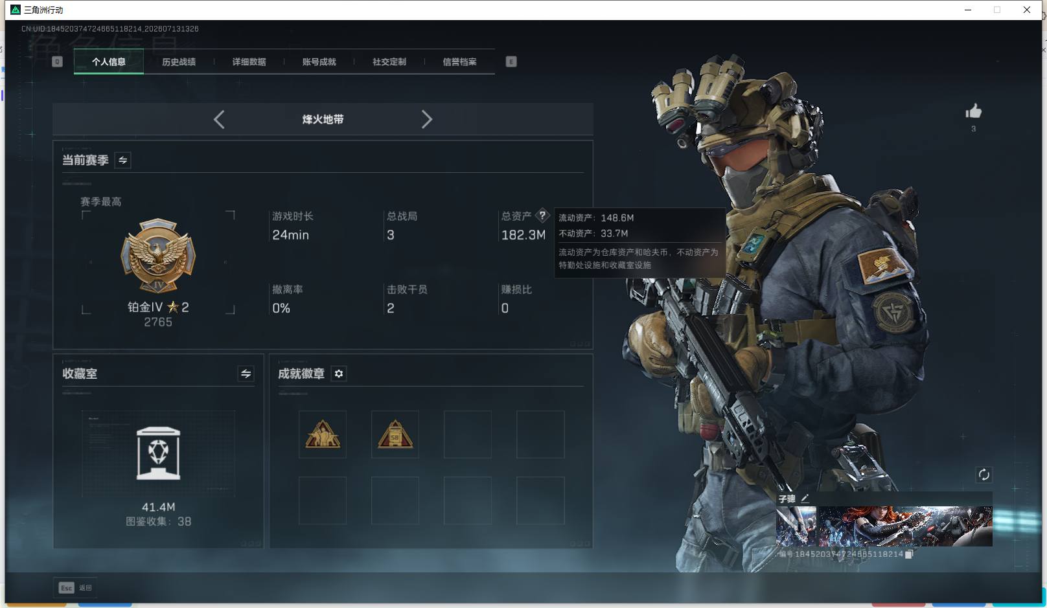The height and width of the screenshot is (608, 1047).
Task: Edit the 子骁 name with pencil icon
Action: pyautogui.click(x=805, y=499)
